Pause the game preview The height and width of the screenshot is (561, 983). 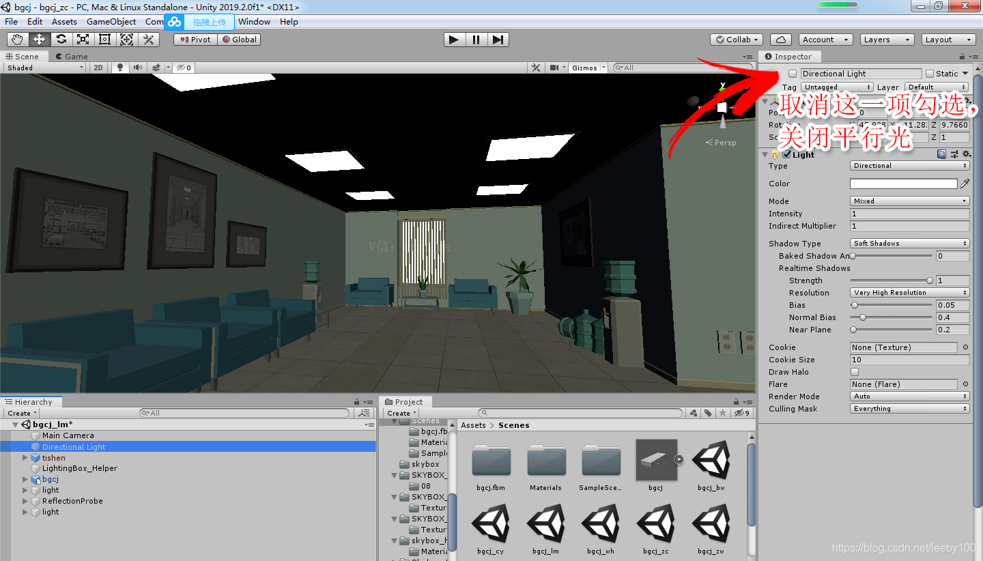pos(476,40)
